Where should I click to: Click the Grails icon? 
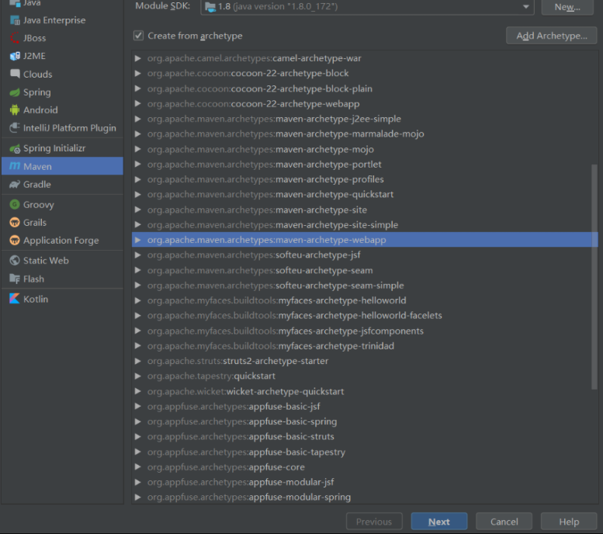pyautogui.click(x=15, y=223)
